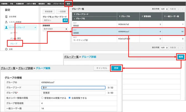The width and height of the screenshot is (186, 112).
Task: Click the ユーザーとグループ user icon
Action: pos(6,27)
